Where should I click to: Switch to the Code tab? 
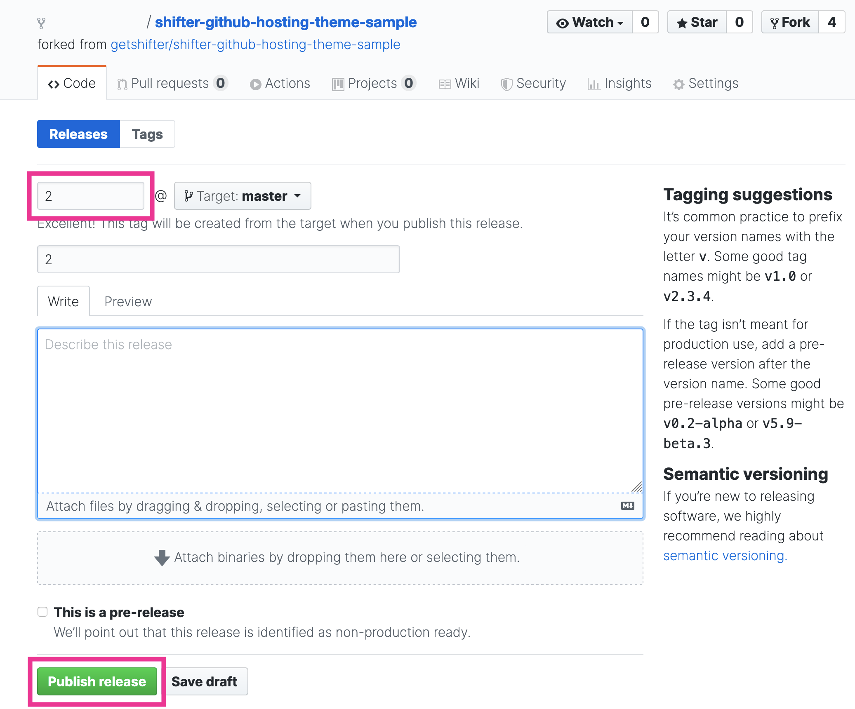72,83
